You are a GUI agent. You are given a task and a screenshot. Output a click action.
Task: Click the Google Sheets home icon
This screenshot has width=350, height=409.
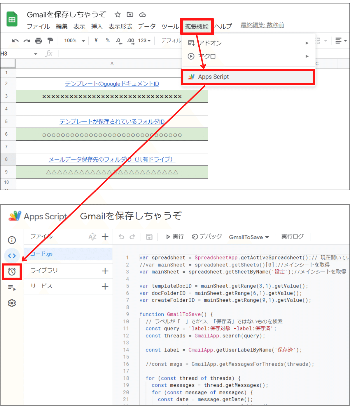[12, 19]
